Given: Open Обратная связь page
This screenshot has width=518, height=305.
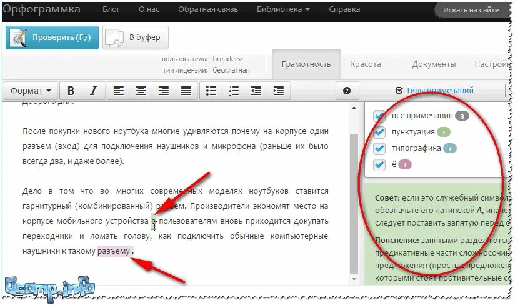Looking at the screenshot, I should (x=208, y=9).
